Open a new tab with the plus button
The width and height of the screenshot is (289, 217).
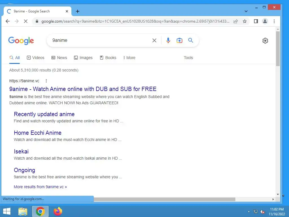tap(78, 11)
